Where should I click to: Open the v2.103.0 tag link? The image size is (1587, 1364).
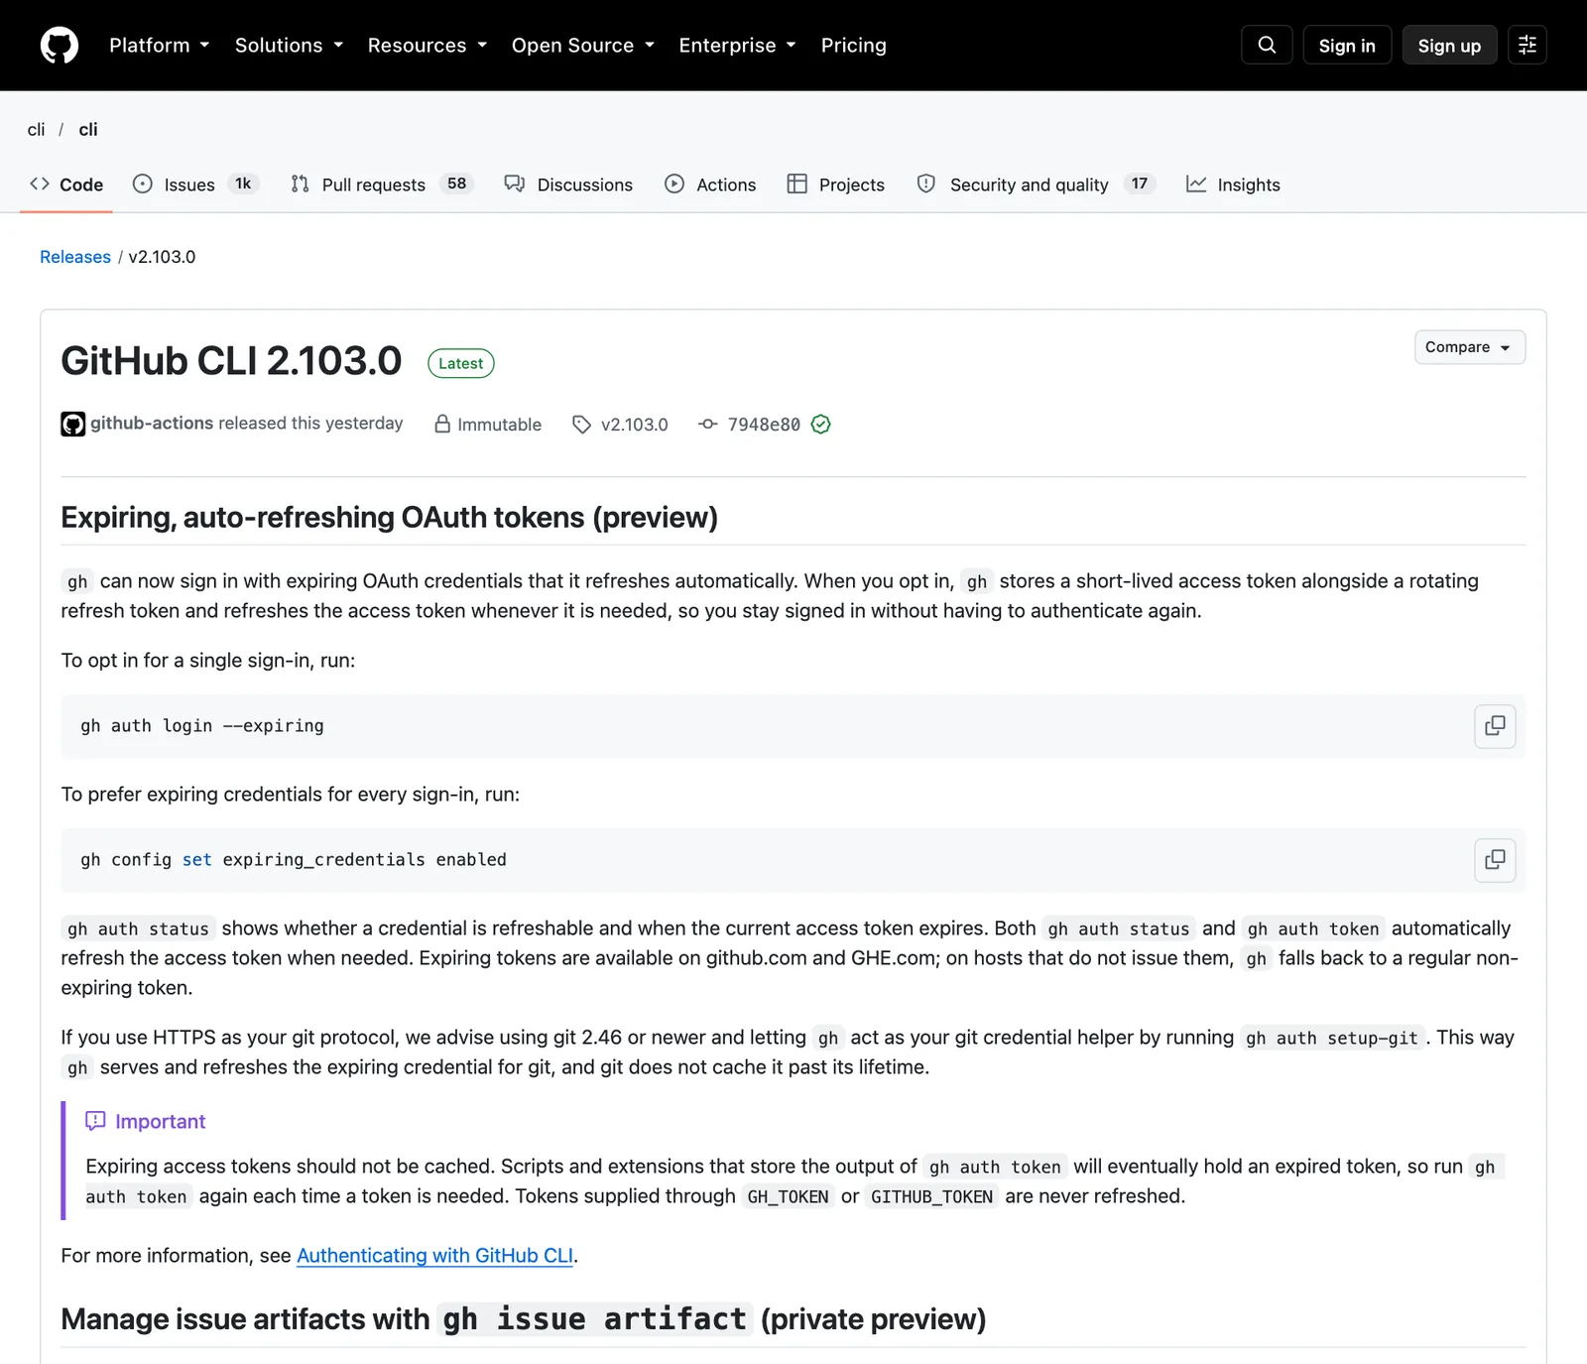pyautogui.click(x=635, y=425)
